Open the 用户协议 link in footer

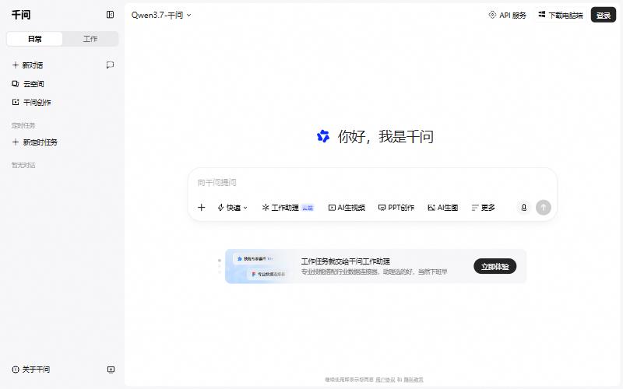coord(385,380)
